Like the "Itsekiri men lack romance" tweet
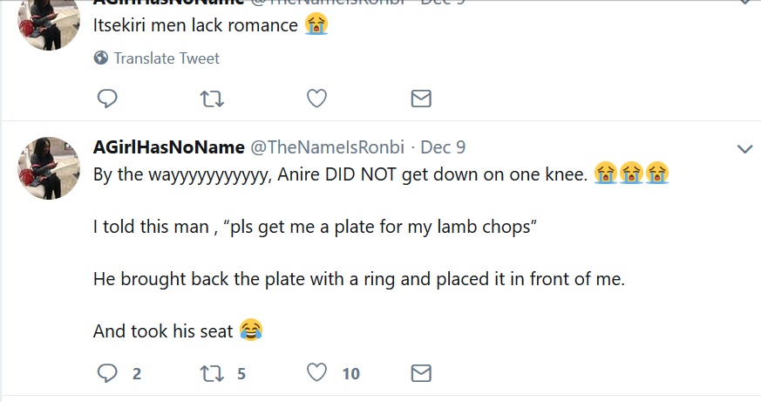 (316, 99)
